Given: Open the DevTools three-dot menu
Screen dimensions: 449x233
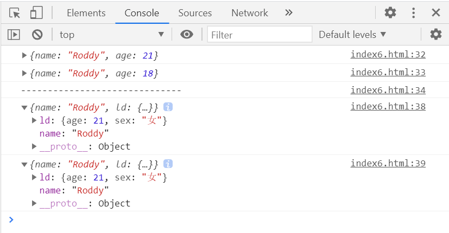Looking at the screenshot, I should 414,13.
